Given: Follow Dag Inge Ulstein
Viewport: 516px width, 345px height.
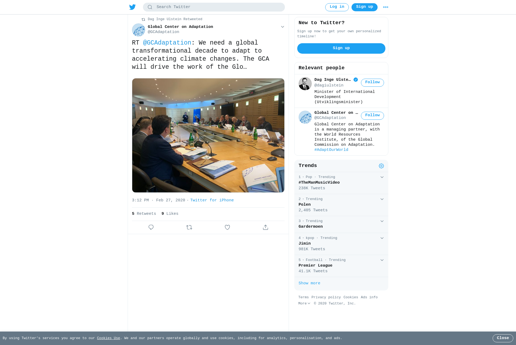Looking at the screenshot, I should (372, 82).
